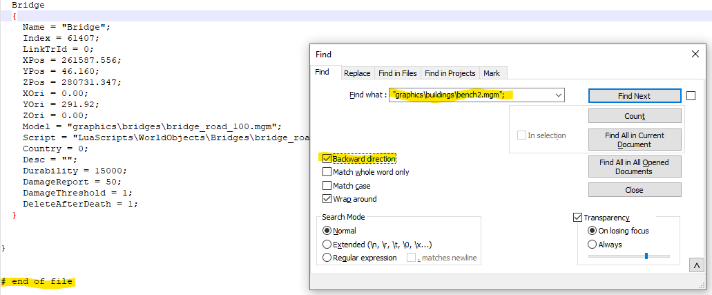This screenshot has width=712, height=295.
Task: Click the Script LuaScripts line
Action: (x=166, y=137)
